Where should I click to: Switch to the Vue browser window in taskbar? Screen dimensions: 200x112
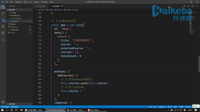pyautogui.click(x=76, y=110)
